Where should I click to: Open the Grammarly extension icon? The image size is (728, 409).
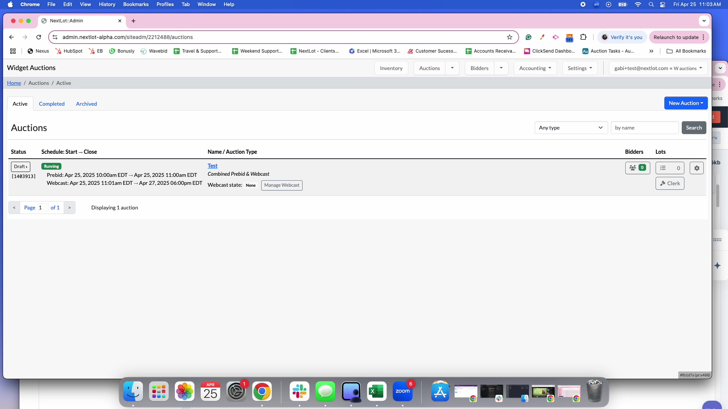tap(528, 37)
